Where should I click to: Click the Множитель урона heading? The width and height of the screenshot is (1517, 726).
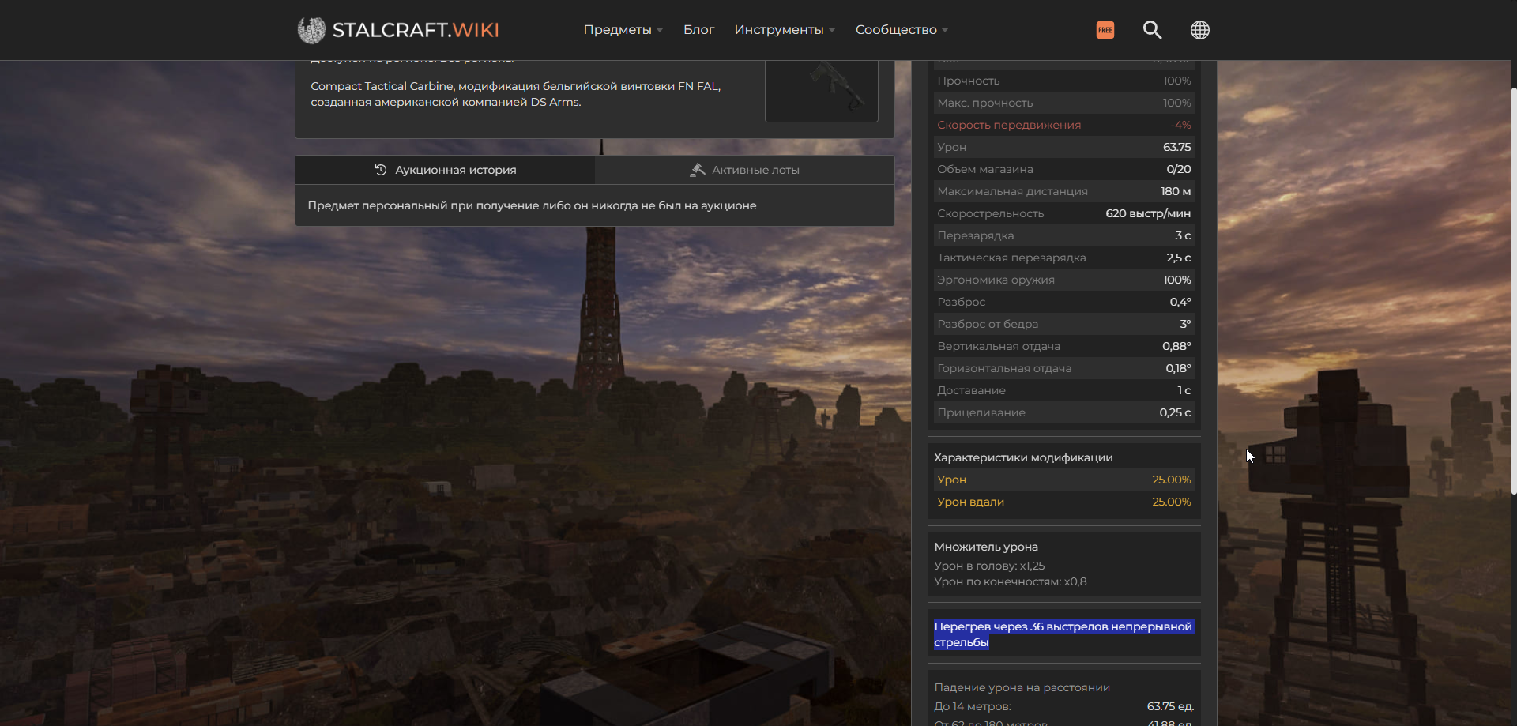[x=986, y=547]
